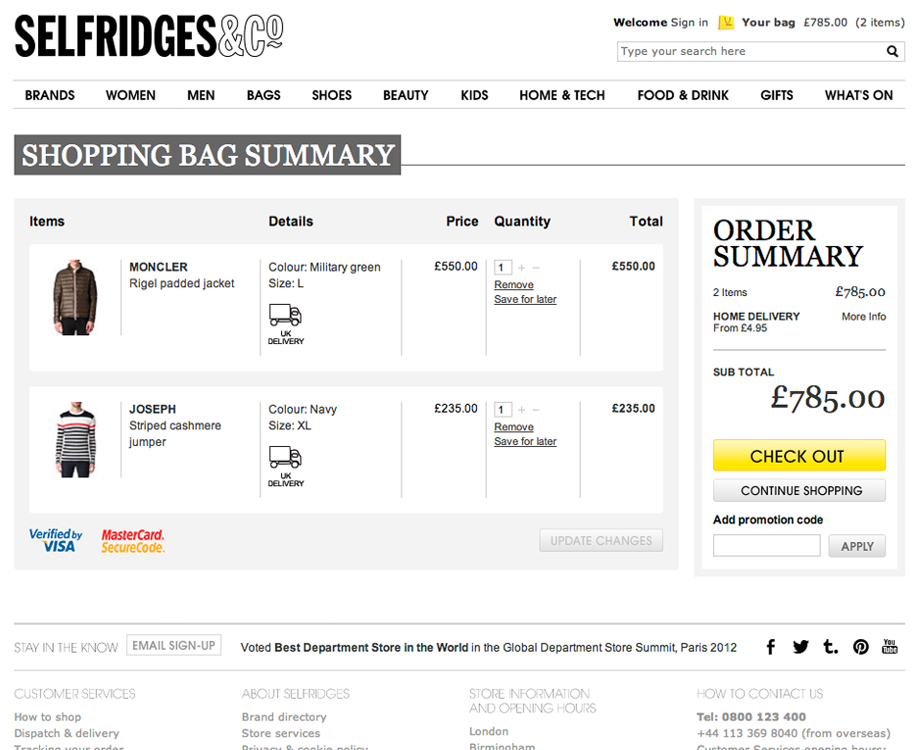Click the Moncler jacket thumbnail
Viewport: 921px width, 750px height.
tap(75, 298)
